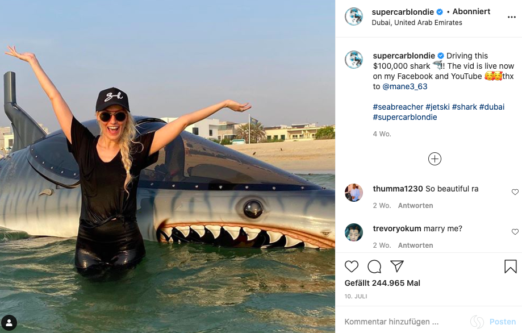Click the Kommentar hinzufügen comment field
This screenshot has height=333, width=522.
(x=398, y=322)
